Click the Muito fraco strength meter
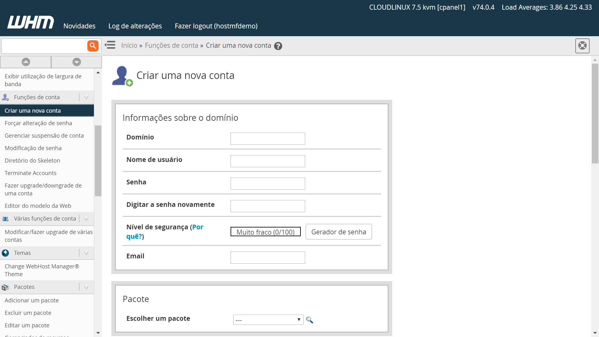 click(265, 232)
